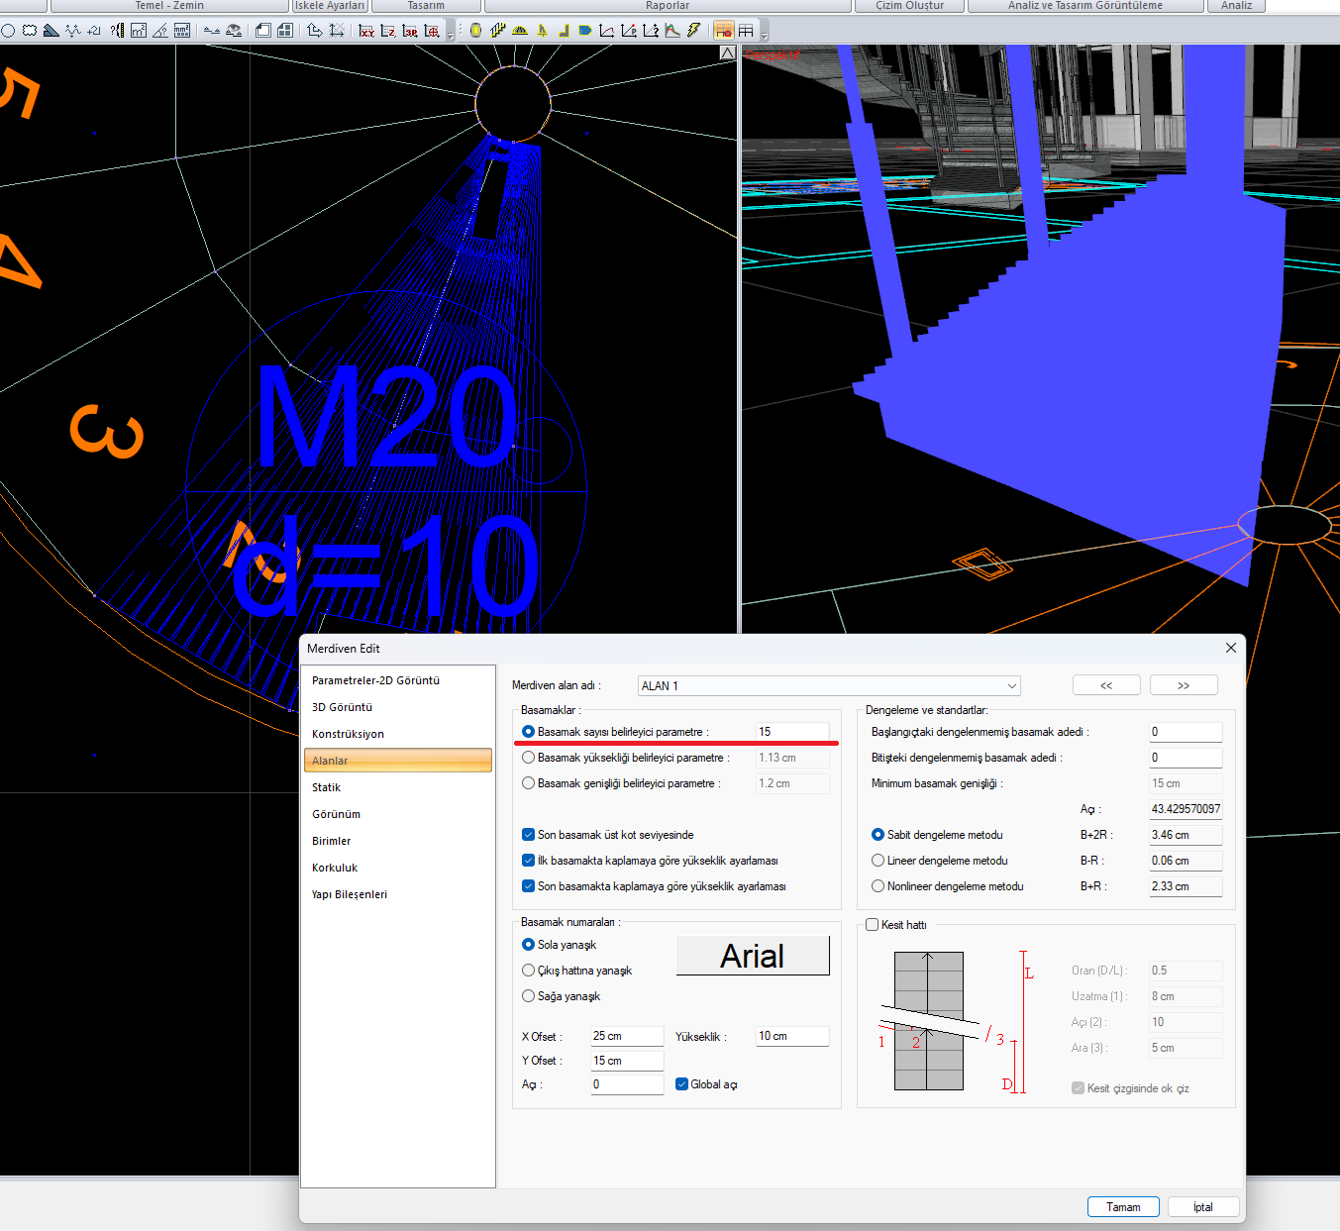1340x1231 pixels.
Task: Select the circle drawing tool icon
Action: click(8, 31)
